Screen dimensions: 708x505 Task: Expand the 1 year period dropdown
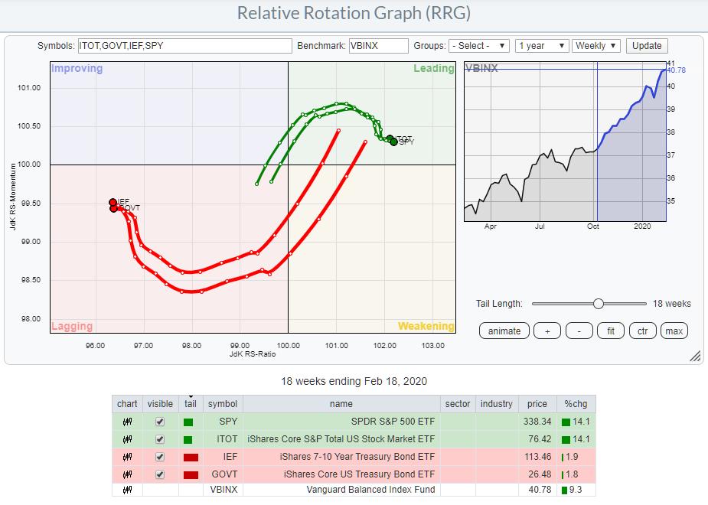point(541,46)
